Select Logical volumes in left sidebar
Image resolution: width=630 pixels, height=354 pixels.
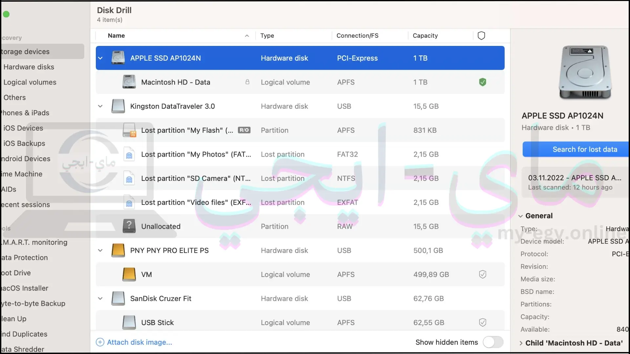pos(30,82)
